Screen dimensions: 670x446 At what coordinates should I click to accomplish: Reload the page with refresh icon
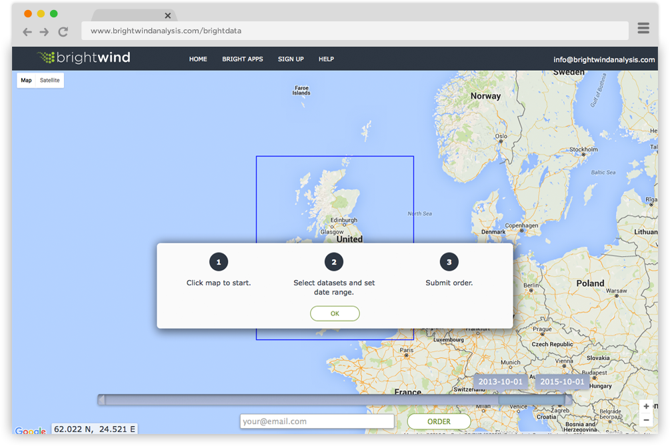pos(63,31)
